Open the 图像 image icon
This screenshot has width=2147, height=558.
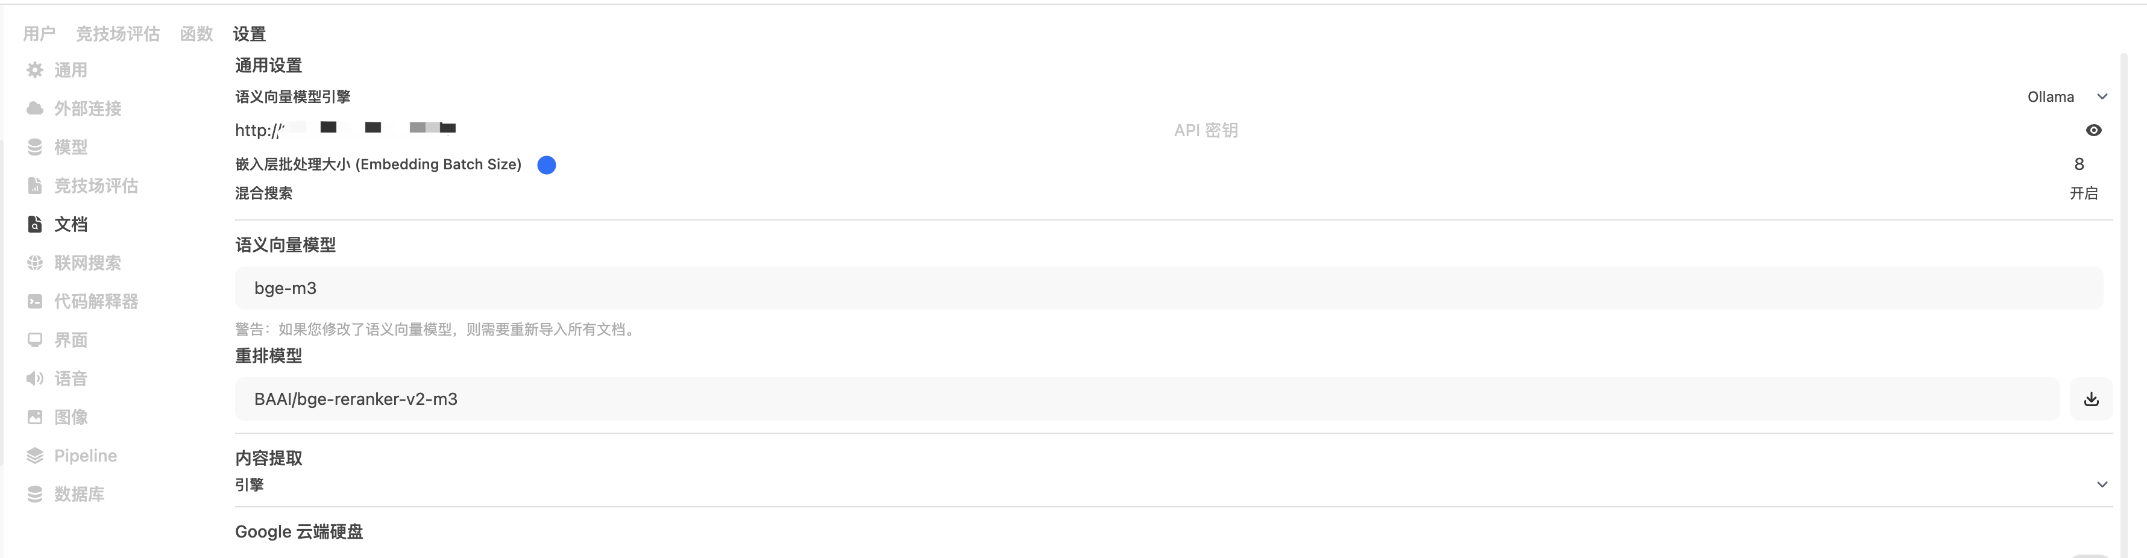pos(35,416)
